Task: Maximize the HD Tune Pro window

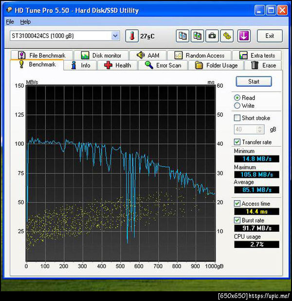Action: coord(271,10)
